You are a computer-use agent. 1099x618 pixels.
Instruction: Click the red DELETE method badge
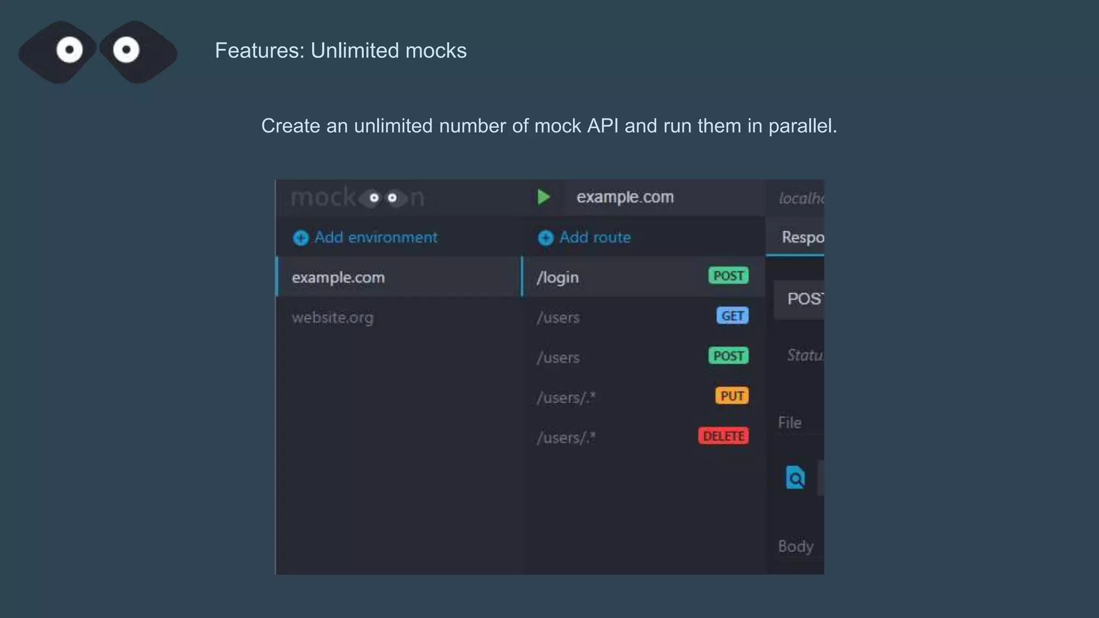click(x=723, y=436)
